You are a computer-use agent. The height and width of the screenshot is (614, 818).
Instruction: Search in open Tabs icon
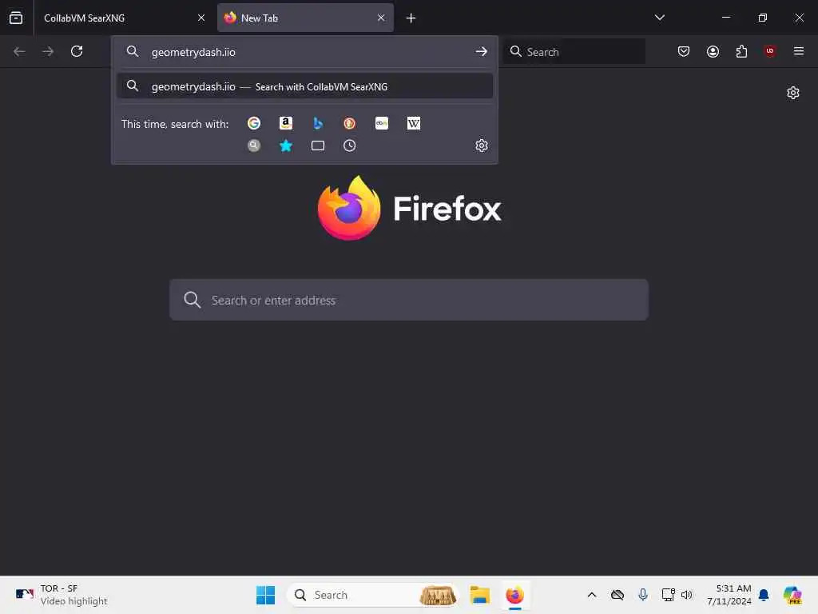tap(318, 146)
